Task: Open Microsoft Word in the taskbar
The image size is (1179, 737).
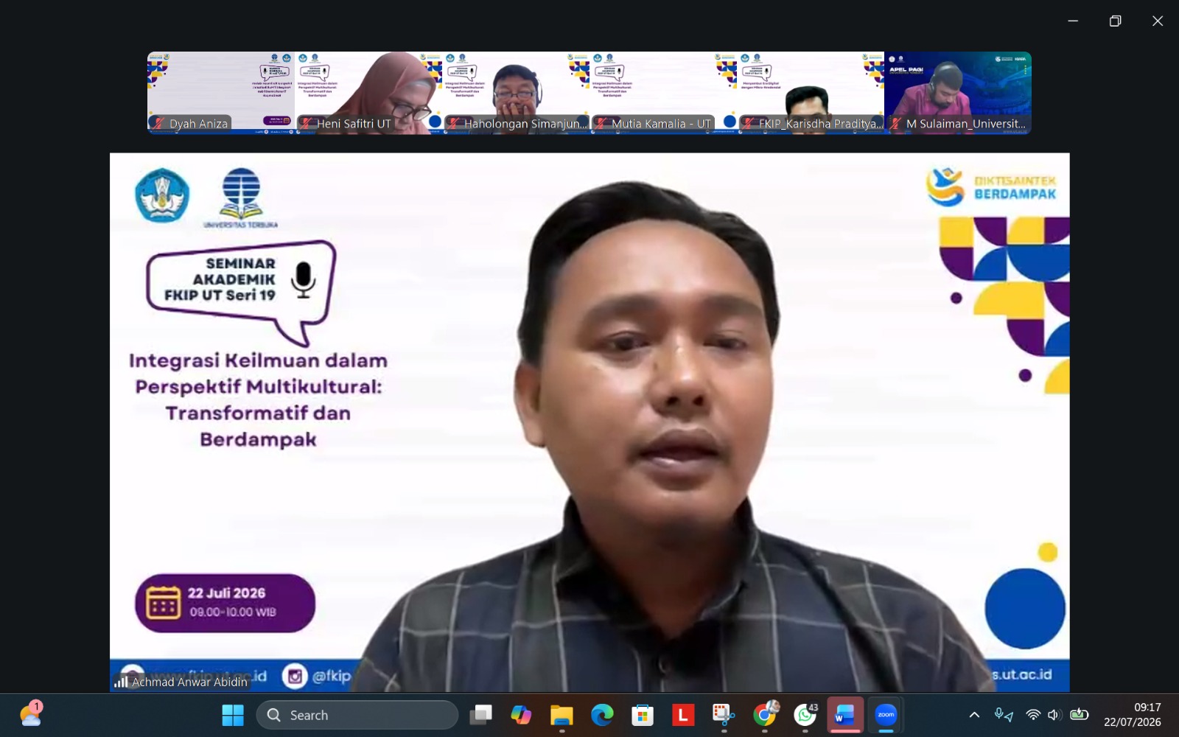Action: 844,715
